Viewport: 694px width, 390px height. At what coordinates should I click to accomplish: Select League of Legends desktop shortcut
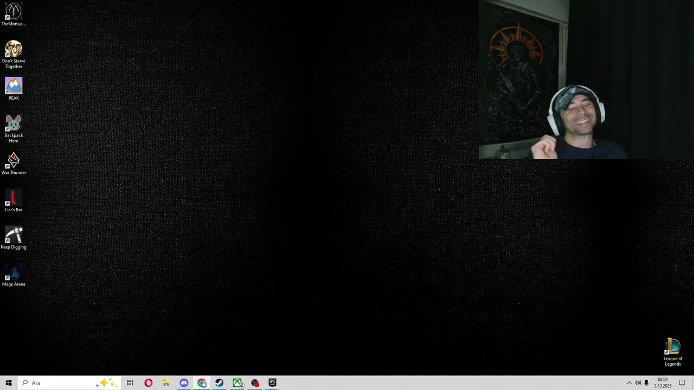(673, 352)
